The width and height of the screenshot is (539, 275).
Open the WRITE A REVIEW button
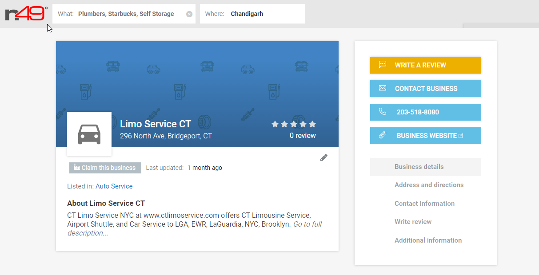pos(426,65)
